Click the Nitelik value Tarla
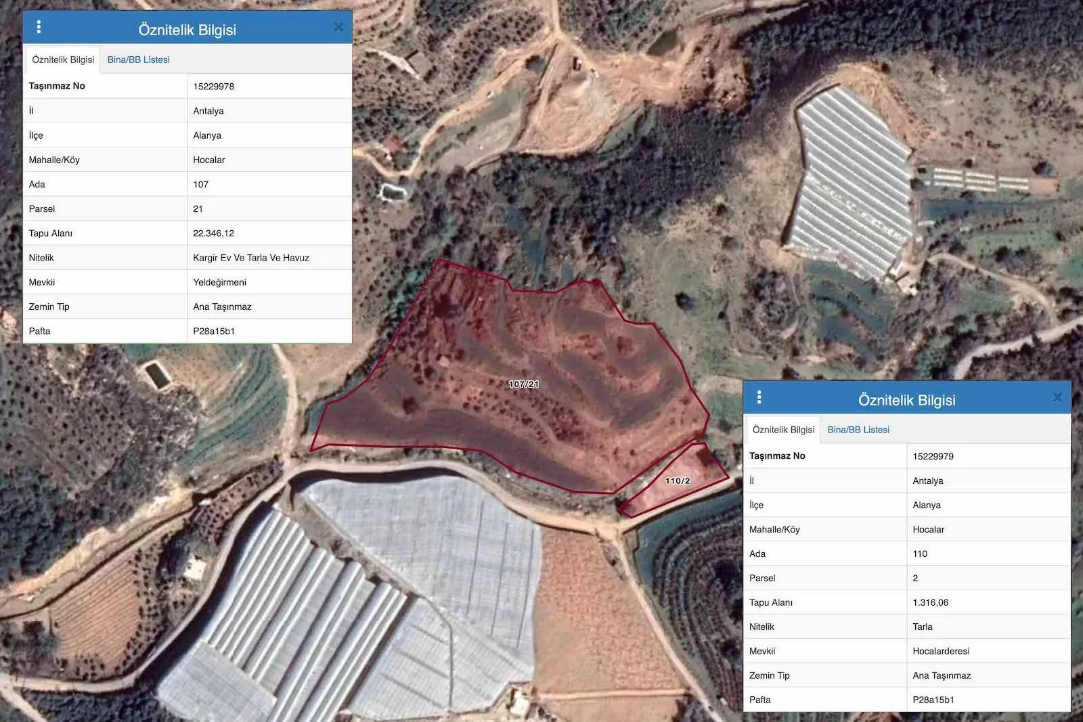 [922, 627]
